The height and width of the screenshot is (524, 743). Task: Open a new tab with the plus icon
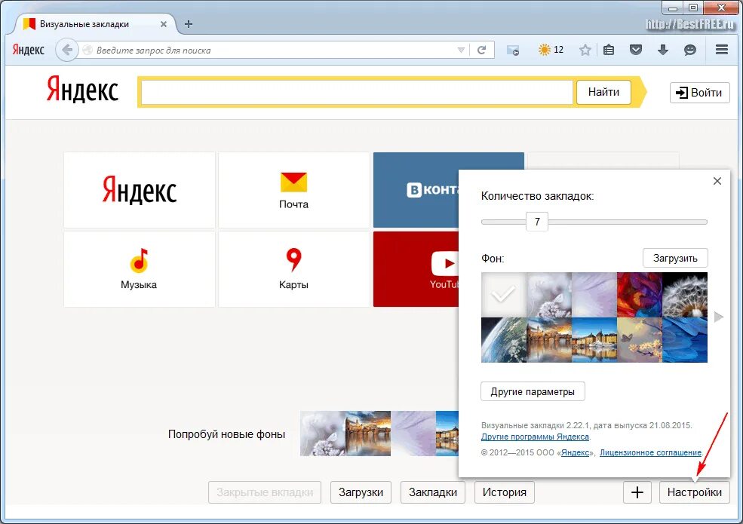[189, 23]
